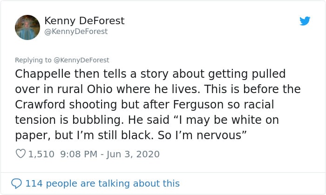
Task: Open Kenny DeForest's profile picture
Action: tap(27, 27)
